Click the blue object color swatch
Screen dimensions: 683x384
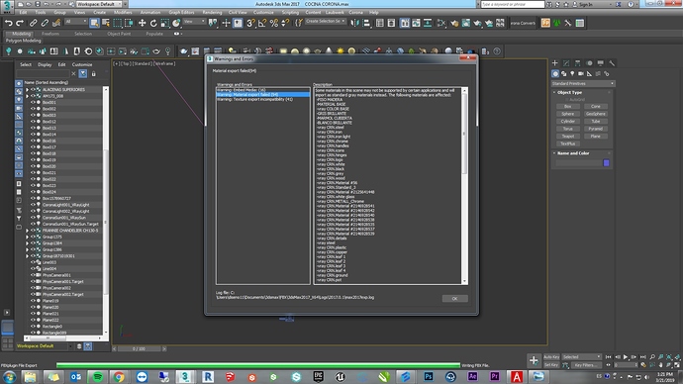point(606,163)
